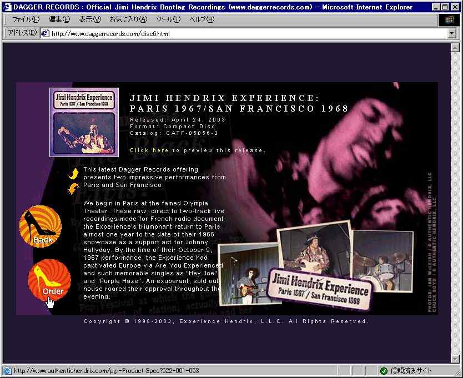Click the yellow text scroll-up arrow

73,174
